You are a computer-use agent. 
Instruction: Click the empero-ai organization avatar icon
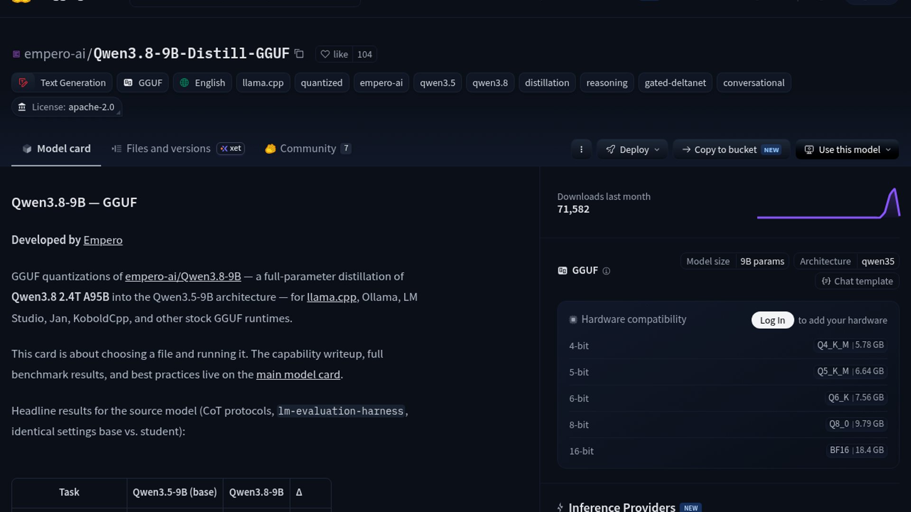pos(16,54)
